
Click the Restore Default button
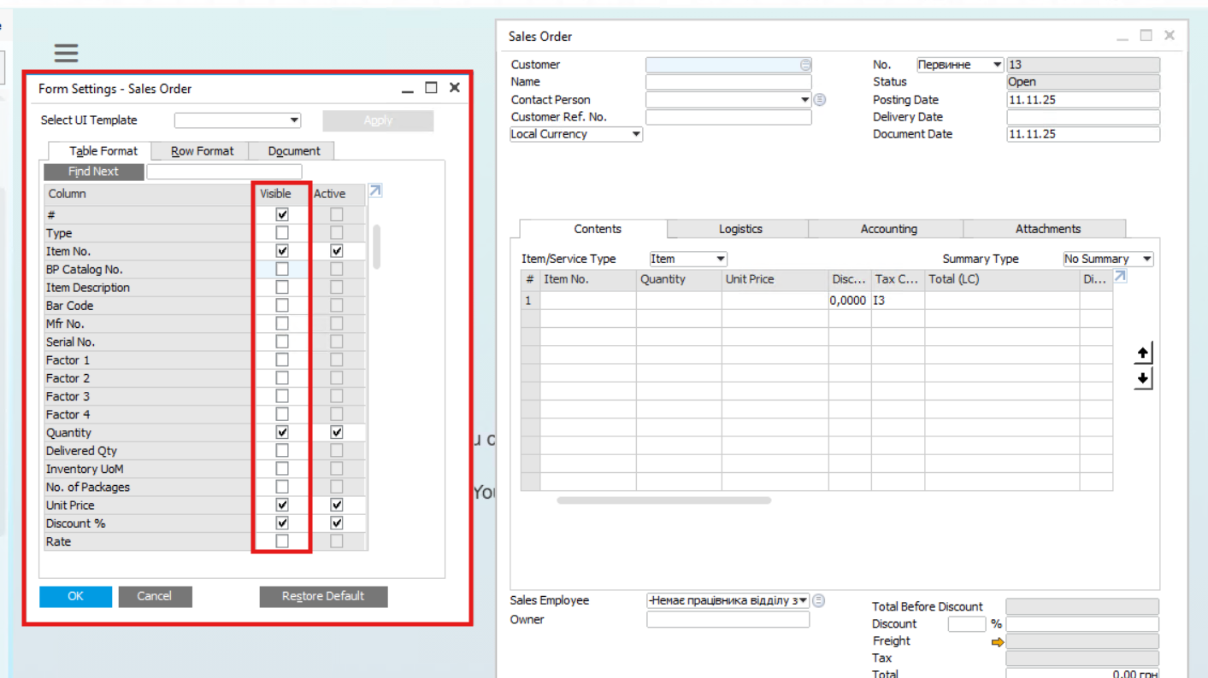[x=323, y=596]
